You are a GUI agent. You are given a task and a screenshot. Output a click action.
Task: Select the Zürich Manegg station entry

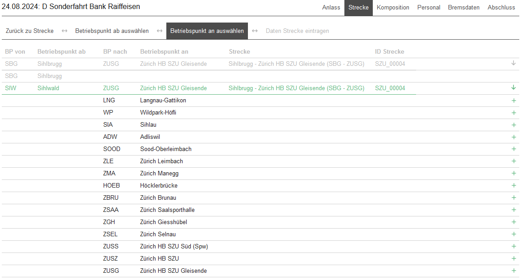click(x=159, y=174)
